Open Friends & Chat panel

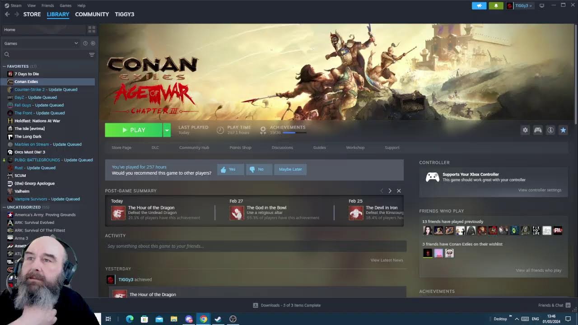pos(554,305)
